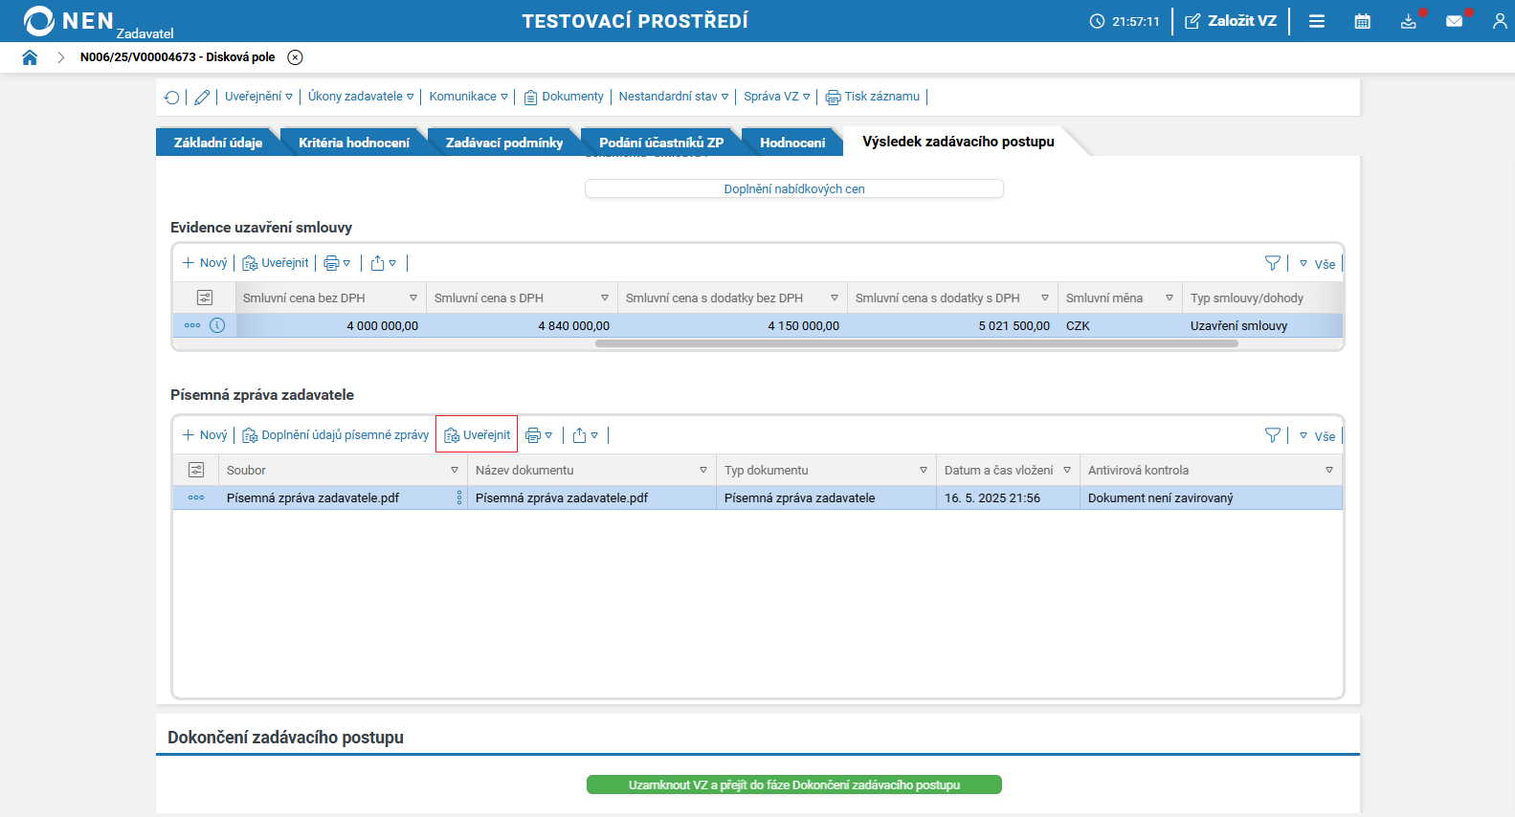Viewport: 1515px width, 817px height.
Task: Open filter in Písemná zpráva zadavatele grid
Action: 1272,435
